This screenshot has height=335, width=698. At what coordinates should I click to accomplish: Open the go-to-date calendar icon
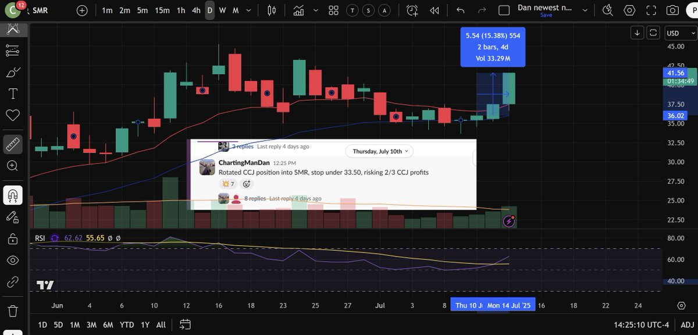click(x=185, y=325)
